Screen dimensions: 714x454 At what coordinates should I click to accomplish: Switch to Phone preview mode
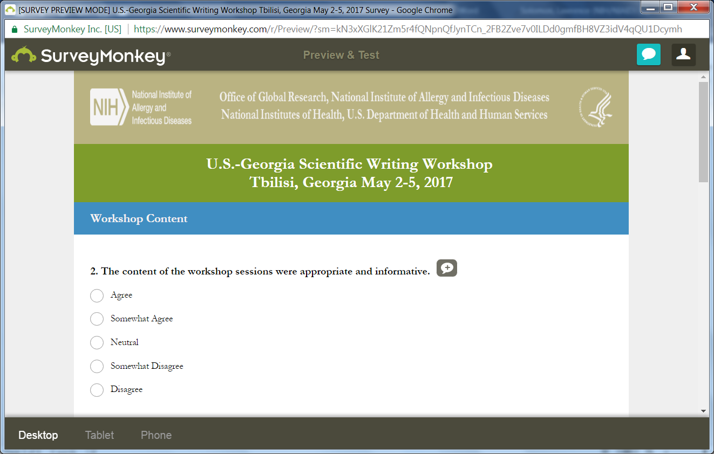click(157, 435)
